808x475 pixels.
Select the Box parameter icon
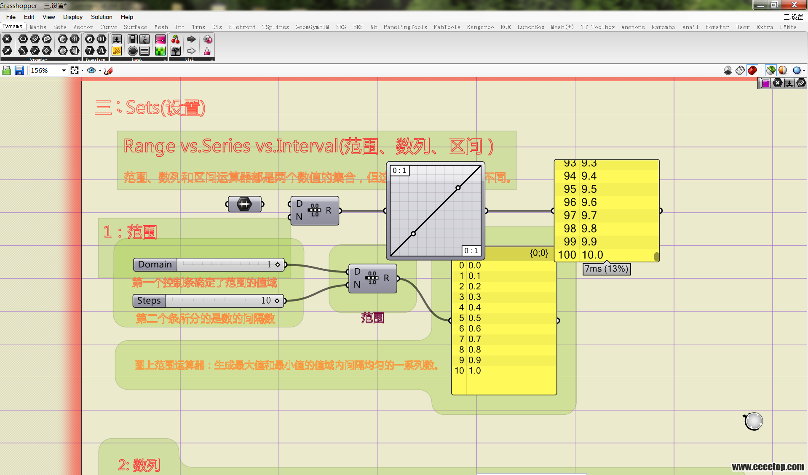coord(63,40)
